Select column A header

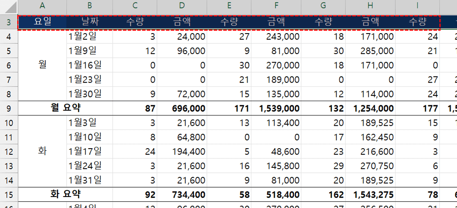(42, 6)
